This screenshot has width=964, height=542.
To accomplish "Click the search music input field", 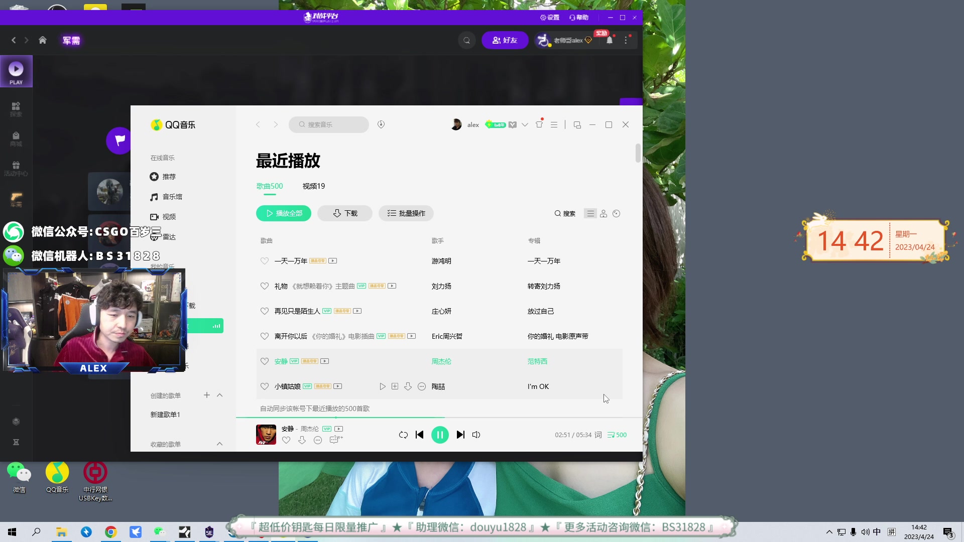I will (x=329, y=124).
